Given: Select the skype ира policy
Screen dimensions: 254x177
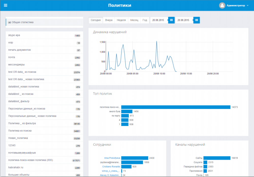Looking at the screenshot, I should (x=44, y=35).
